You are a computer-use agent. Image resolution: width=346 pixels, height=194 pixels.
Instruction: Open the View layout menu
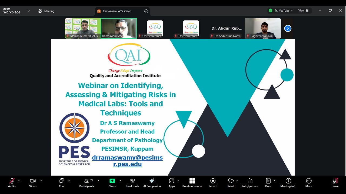click(x=303, y=11)
